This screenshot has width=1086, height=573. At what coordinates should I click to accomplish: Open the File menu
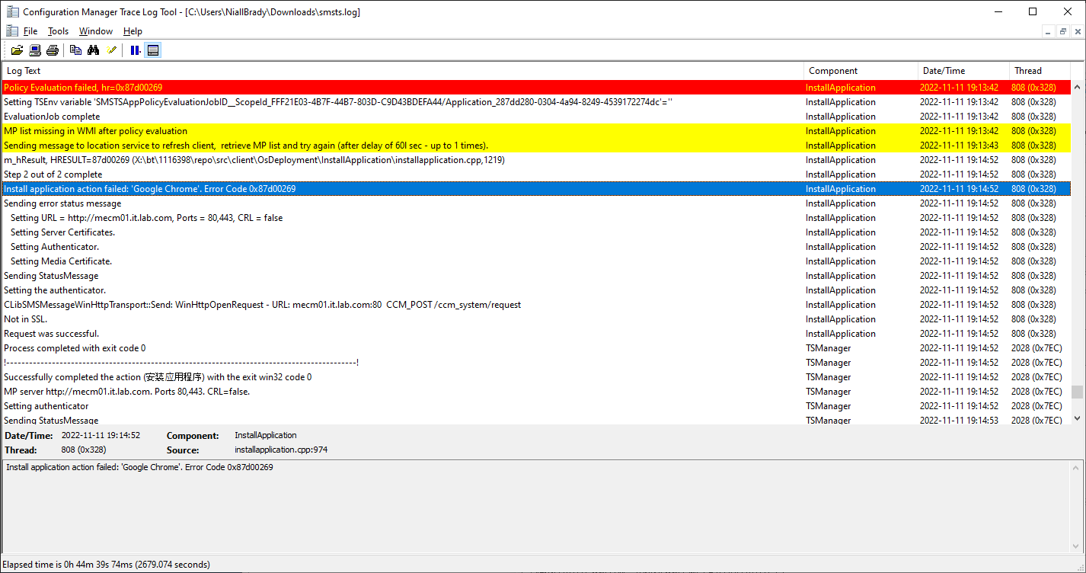(x=30, y=31)
